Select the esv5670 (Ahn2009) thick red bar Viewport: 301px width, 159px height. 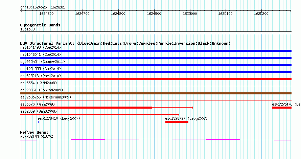(x=86, y=108)
